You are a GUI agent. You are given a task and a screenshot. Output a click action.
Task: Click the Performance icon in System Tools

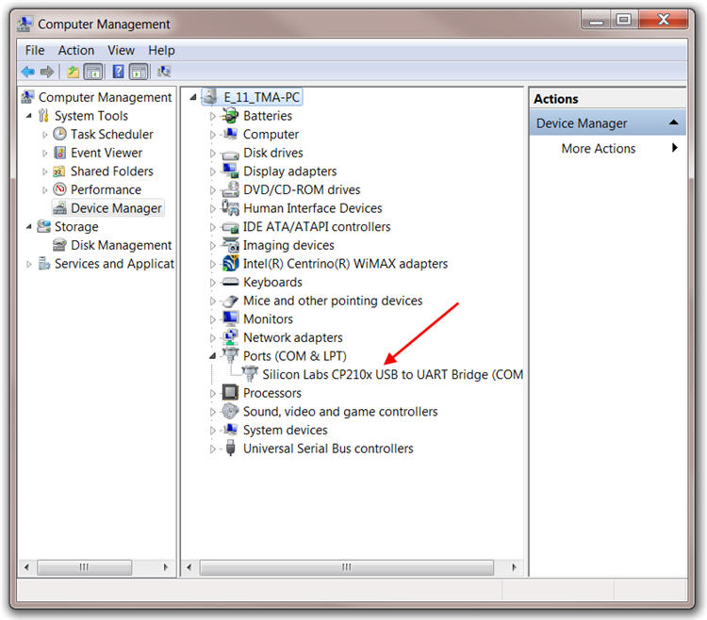[x=59, y=189]
